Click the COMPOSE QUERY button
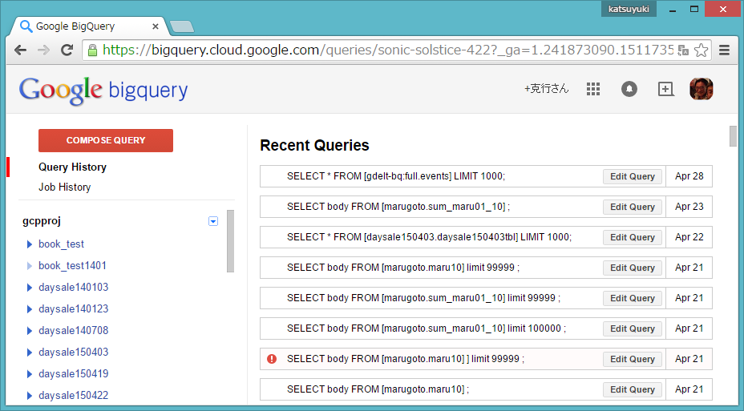The height and width of the screenshot is (411, 744). pyautogui.click(x=106, y=140)
